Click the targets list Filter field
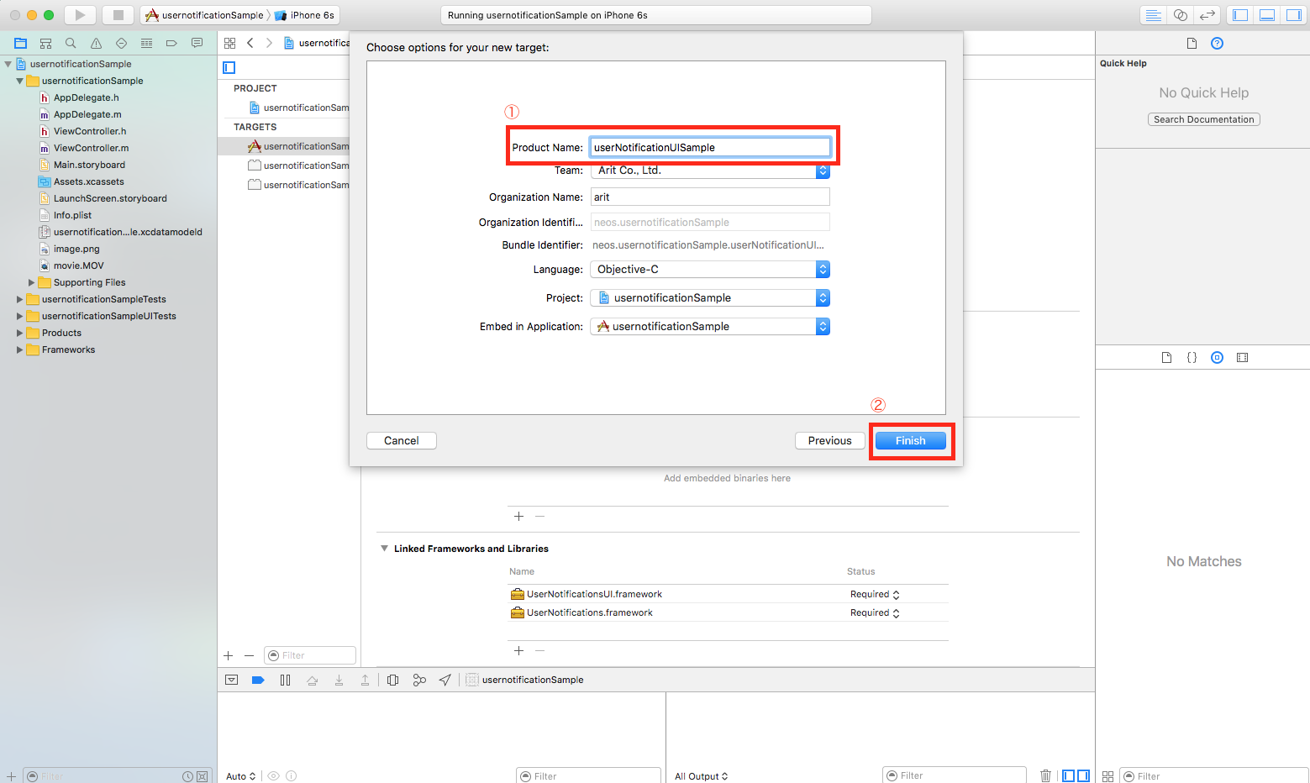 [310, 655]
